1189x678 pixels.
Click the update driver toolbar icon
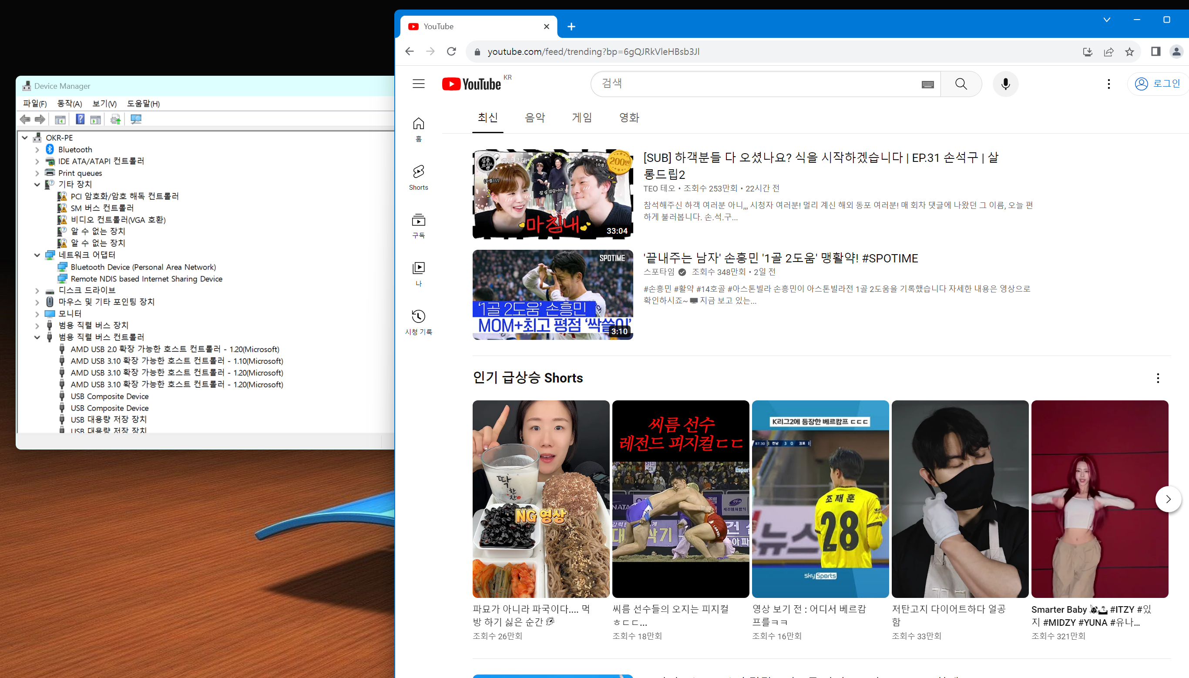coord(115,120)
